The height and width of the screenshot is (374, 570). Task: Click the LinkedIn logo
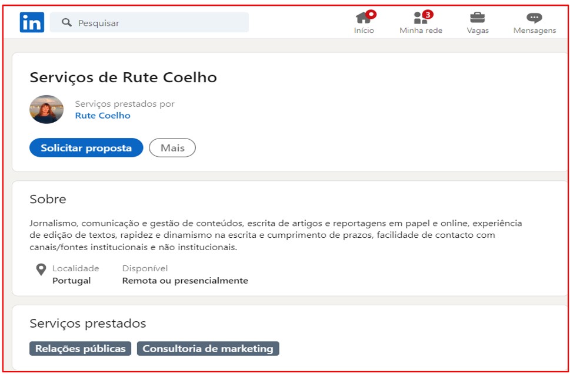32,22
